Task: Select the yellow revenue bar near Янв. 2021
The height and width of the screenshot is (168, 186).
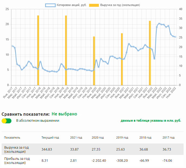Action: click(x=122, y=59)
